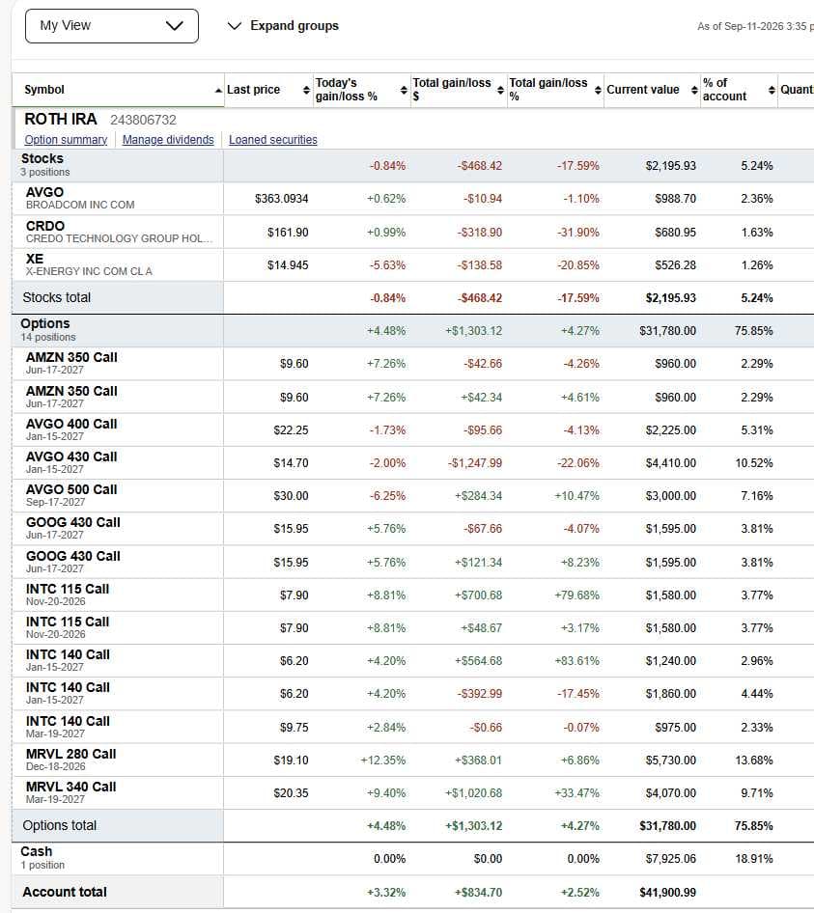Sort by Total gain/loss $ column
814x913 pixels.
(x=500, y=90)
